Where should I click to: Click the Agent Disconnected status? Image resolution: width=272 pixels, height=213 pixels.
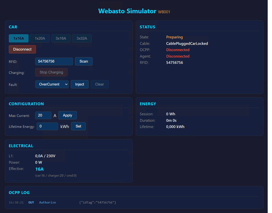pyautogui.click(x=178, y=56)
